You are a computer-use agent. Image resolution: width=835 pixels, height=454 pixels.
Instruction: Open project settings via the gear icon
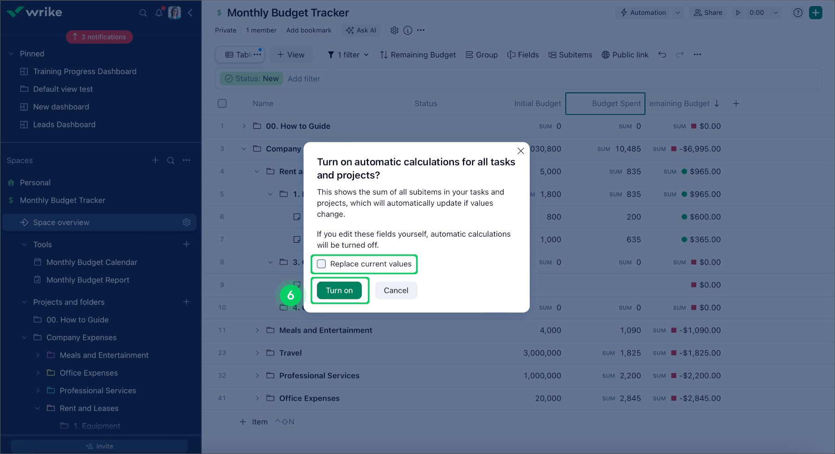395,30
